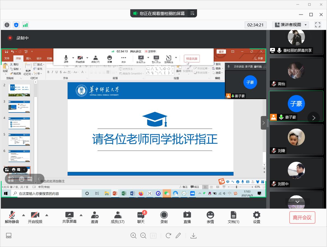This screenshot has width=327, height=247.
Task: Check the green network signal icon
Action: point(25,25)
